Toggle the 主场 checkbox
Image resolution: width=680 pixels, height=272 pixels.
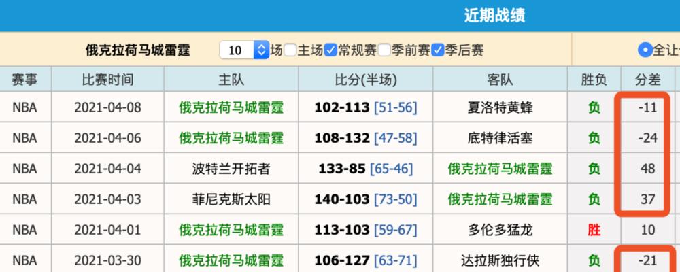point(290,50)
